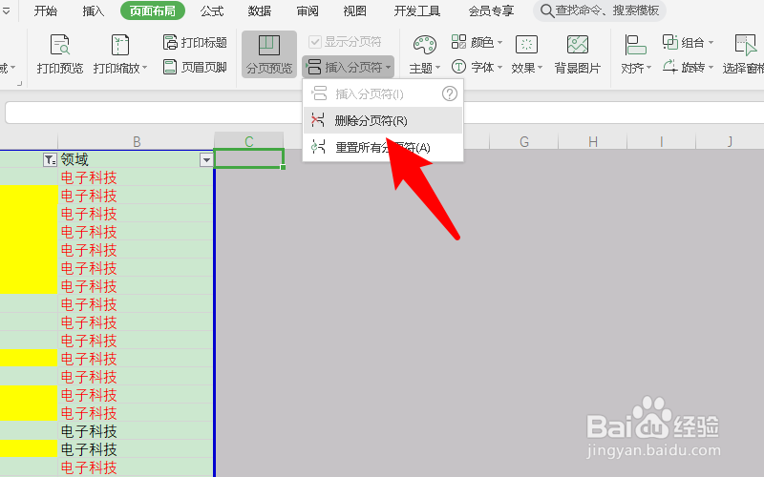Screen dimensions: 764x477
Task: Open the Align (对齐) dropdown
Action: click(636, 54)
